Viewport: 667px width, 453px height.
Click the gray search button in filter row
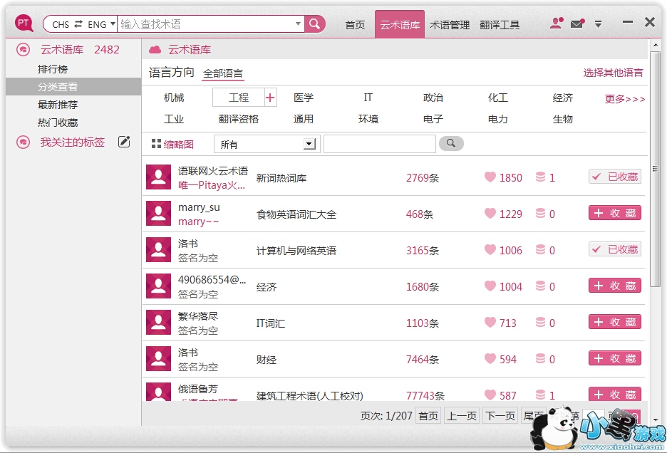450,144
